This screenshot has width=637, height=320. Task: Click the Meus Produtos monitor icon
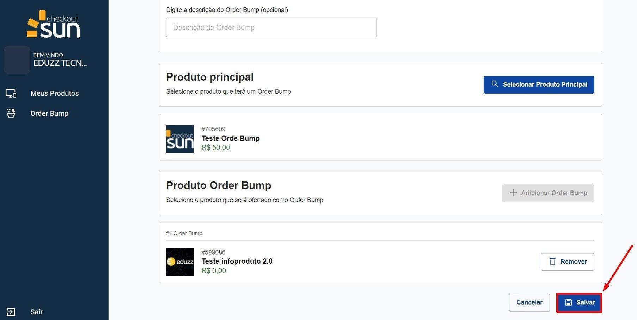pos(11,93)
